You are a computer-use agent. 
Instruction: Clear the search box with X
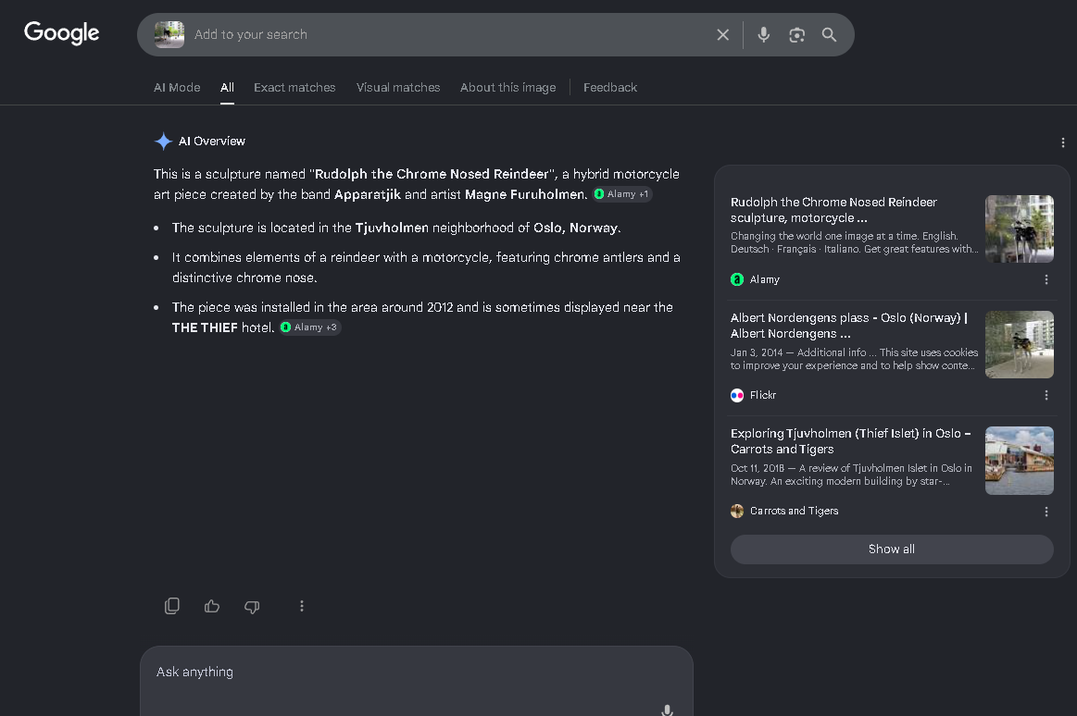click(x=722, y=35)
